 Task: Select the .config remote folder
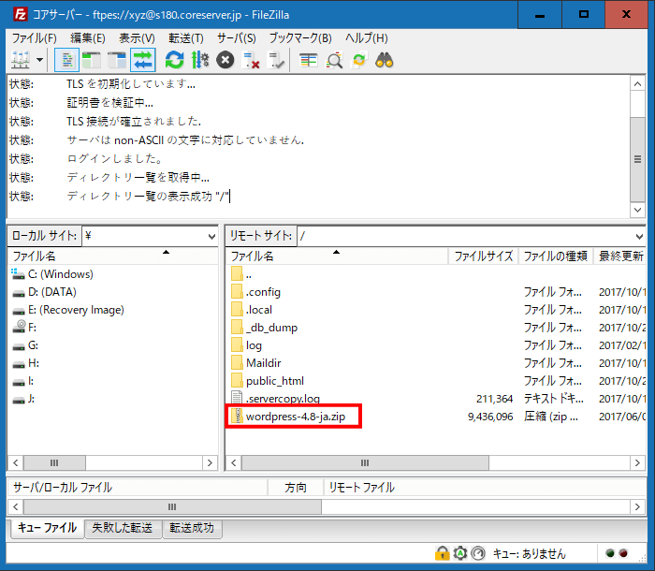pyautogui.click(x=255, y=292)
